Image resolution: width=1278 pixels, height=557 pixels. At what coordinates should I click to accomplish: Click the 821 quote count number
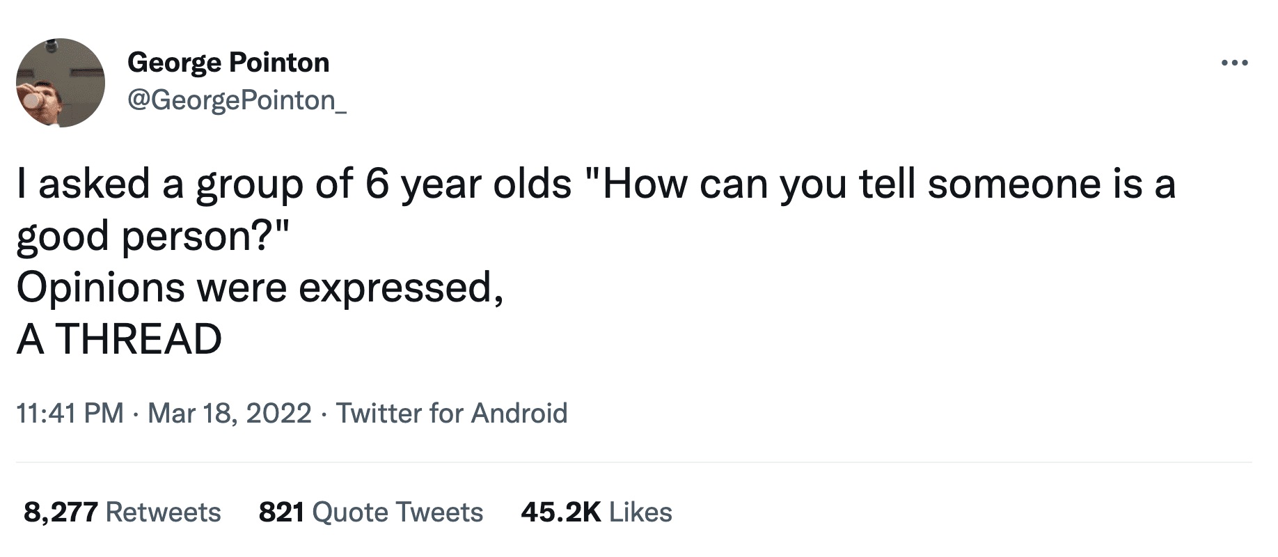pyautogui.click(x=281, y=512)
